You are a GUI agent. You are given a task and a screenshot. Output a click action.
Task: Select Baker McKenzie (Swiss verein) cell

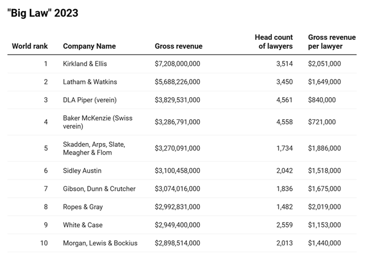click(97, 122)
